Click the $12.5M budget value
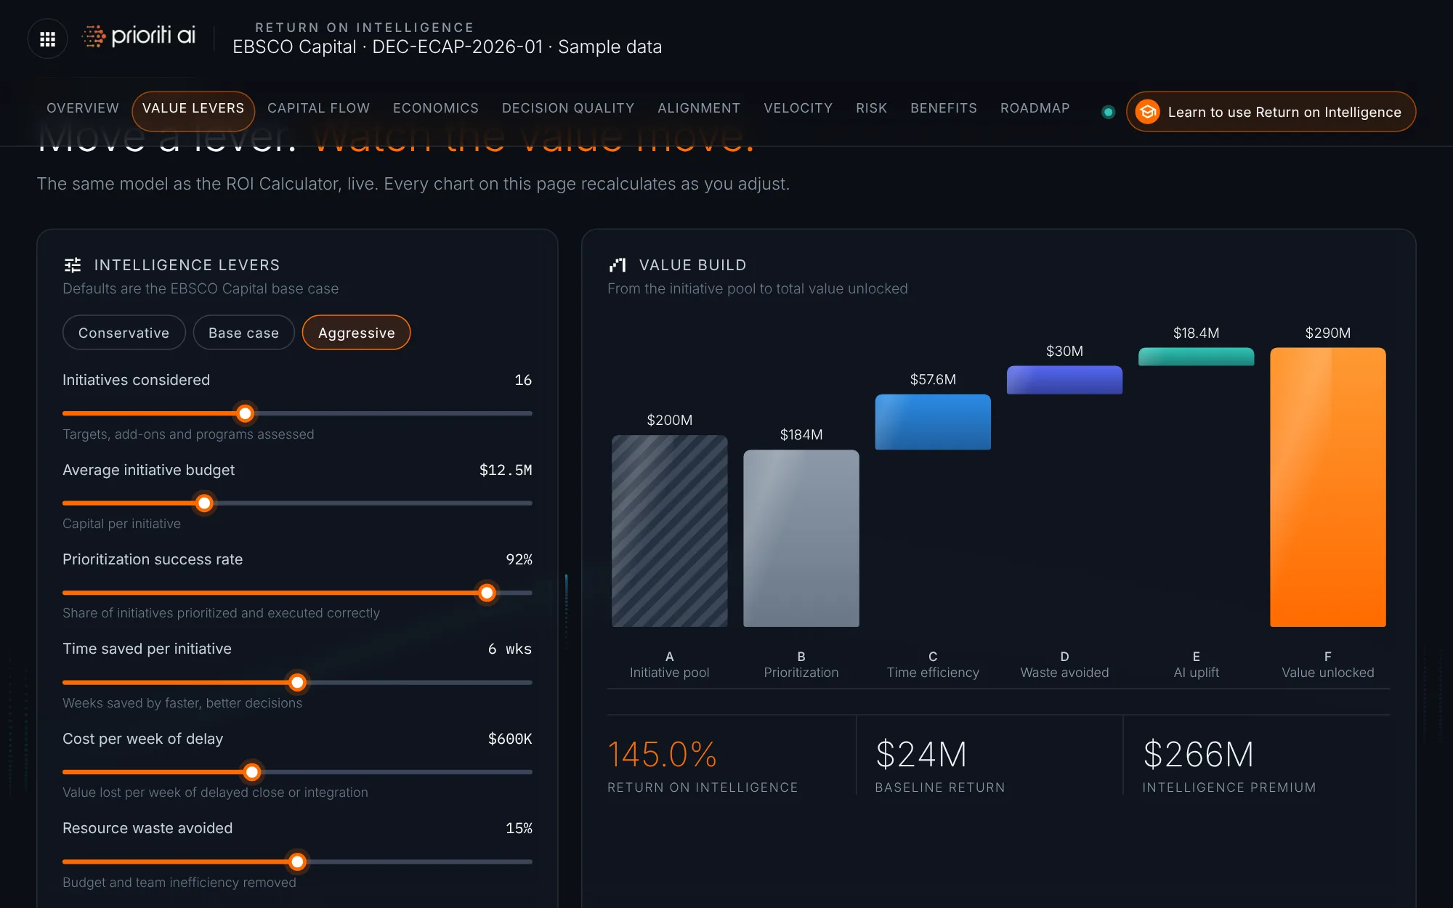1453x908 pixels. (506, 470)
